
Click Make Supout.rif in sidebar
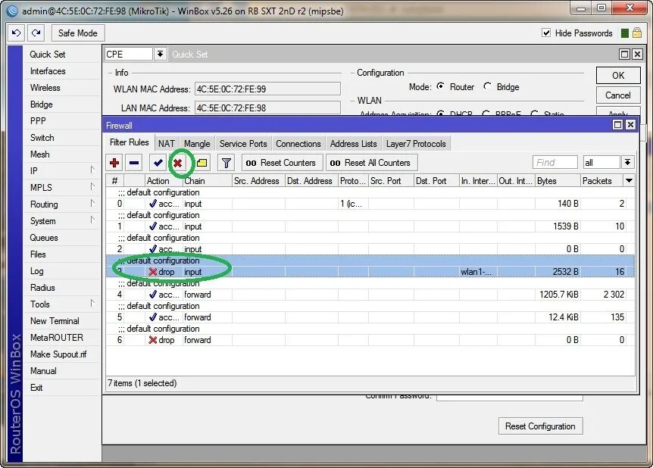point(58,354)
